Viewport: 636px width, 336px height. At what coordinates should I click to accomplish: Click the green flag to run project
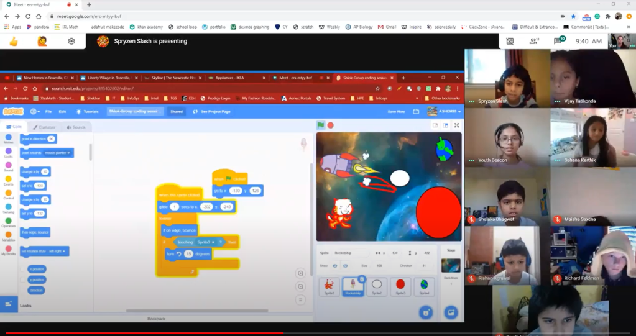(x=321, y=125)
